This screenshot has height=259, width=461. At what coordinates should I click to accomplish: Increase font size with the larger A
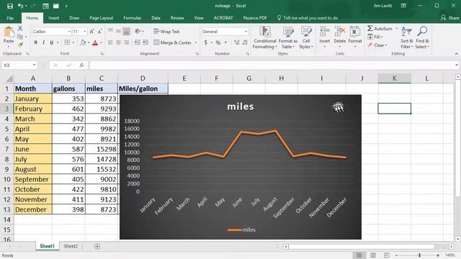[91, 32]
